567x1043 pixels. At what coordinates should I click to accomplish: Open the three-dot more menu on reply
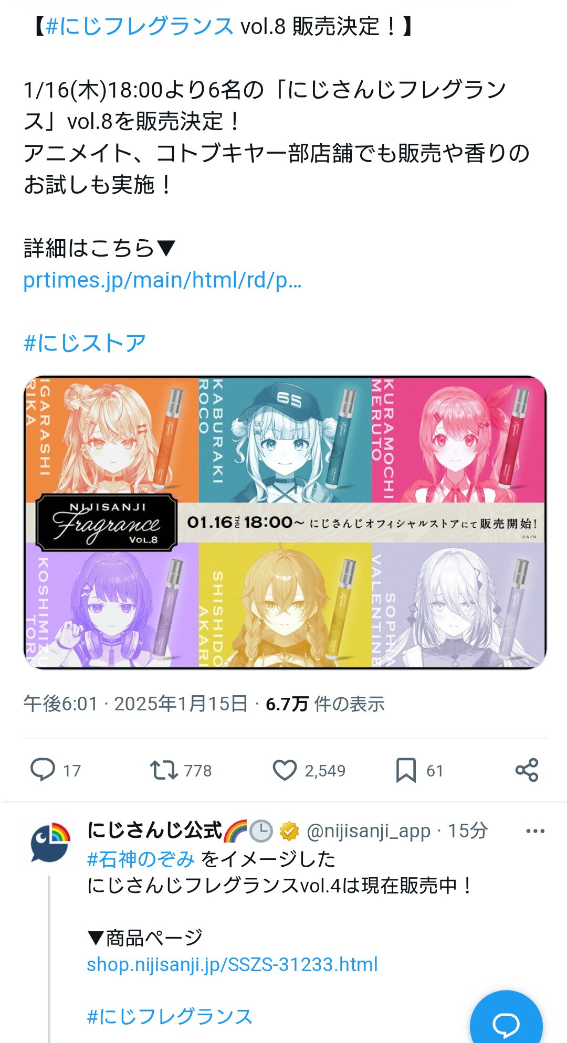tap(535, 831)
